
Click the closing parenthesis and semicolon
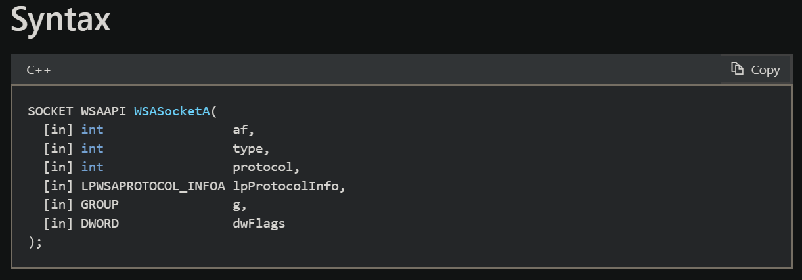click(x=35, y=242)
